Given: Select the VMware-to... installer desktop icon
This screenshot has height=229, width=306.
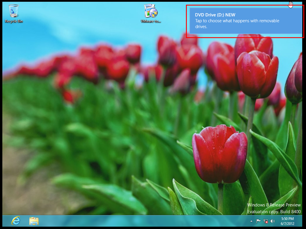Looking at the screenshot, I should pyautogui.click(x=151, y=14).
